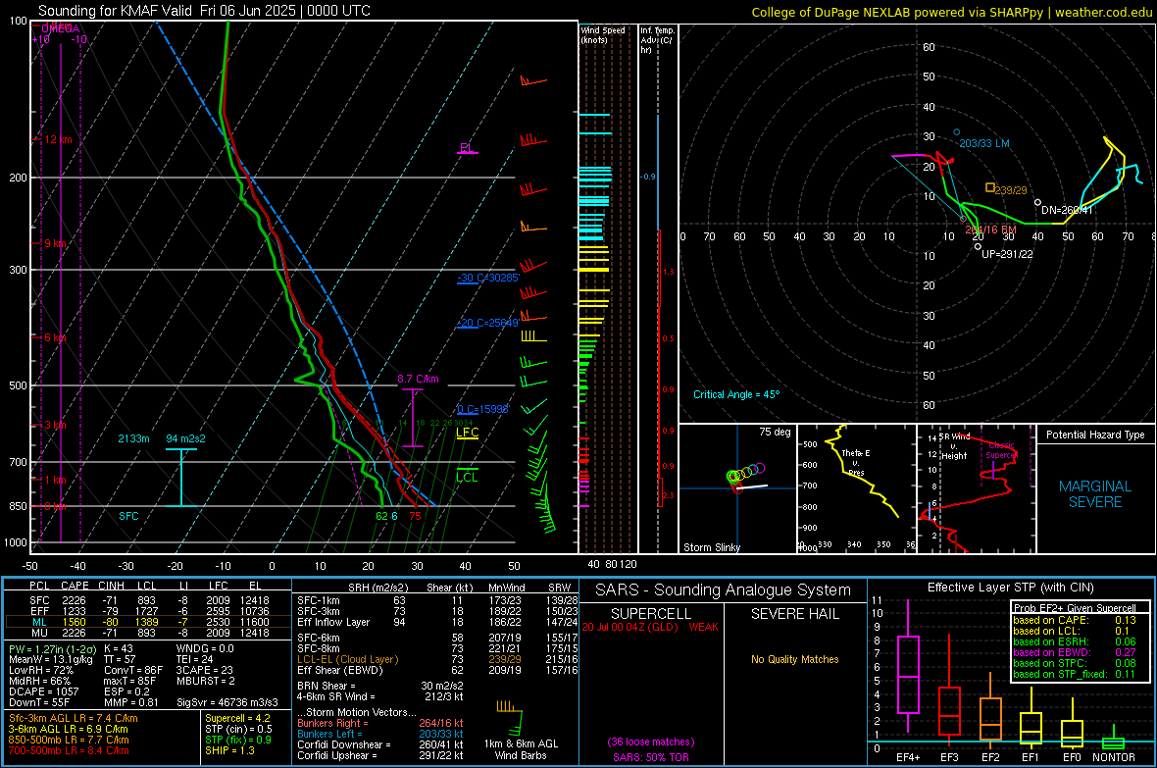Screen dimensions: 1157x768
Task: Click the 12 km height marker
Action: point(58,139)
